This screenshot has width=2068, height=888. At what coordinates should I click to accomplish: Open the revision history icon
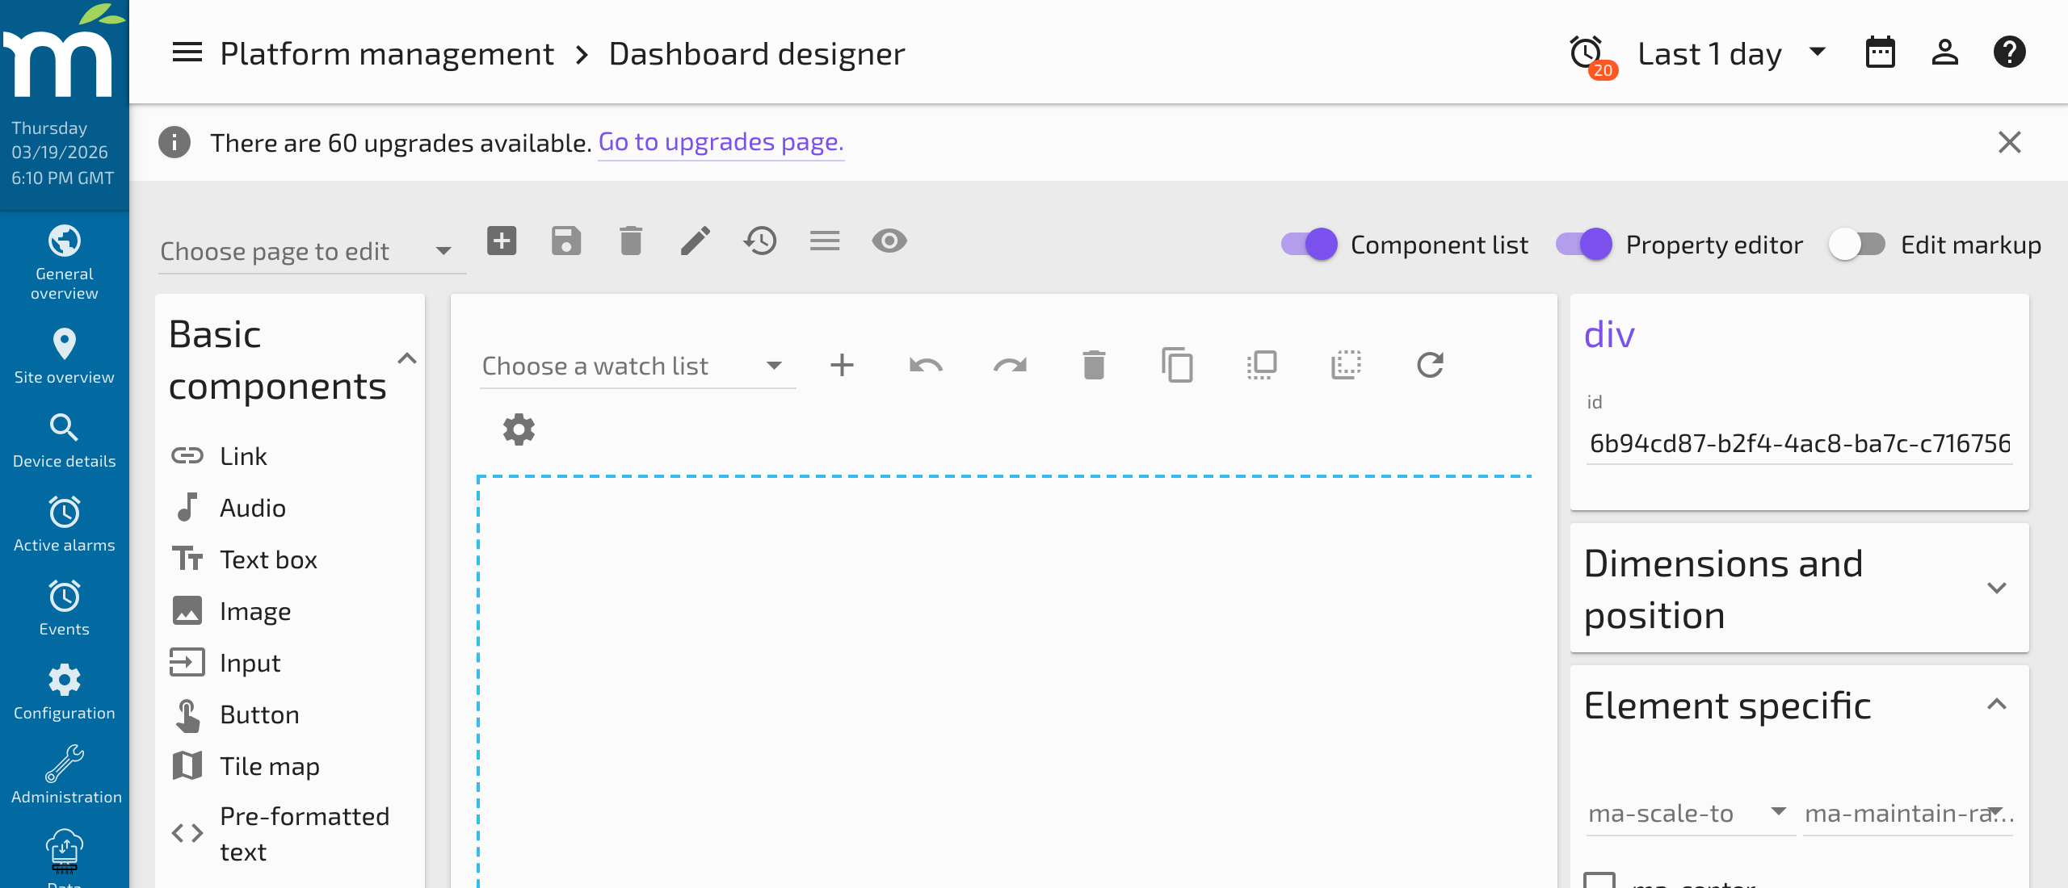[760, 241]
